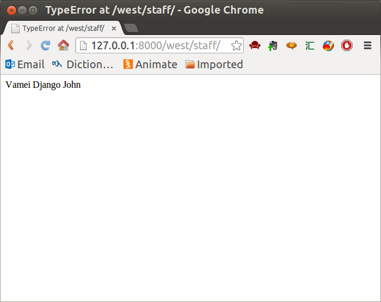Open the Imported bookmarks folder
The height and width of the screenshot is (302, 381).
pos(214,64)
